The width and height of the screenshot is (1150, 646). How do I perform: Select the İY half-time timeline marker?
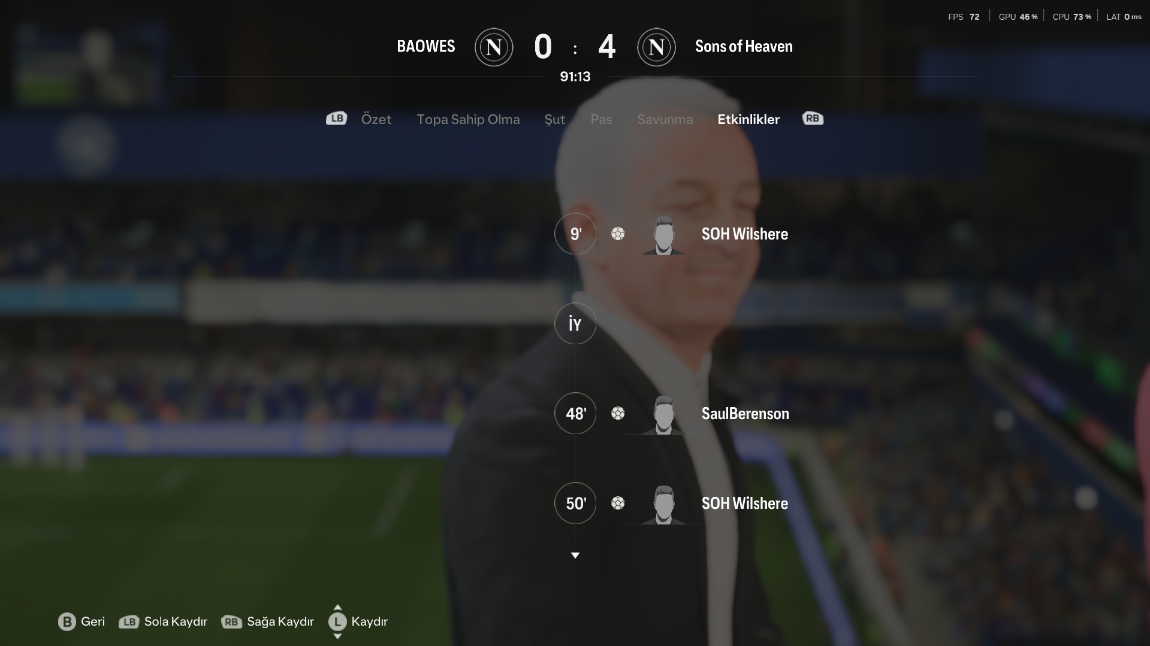(575, 323)
